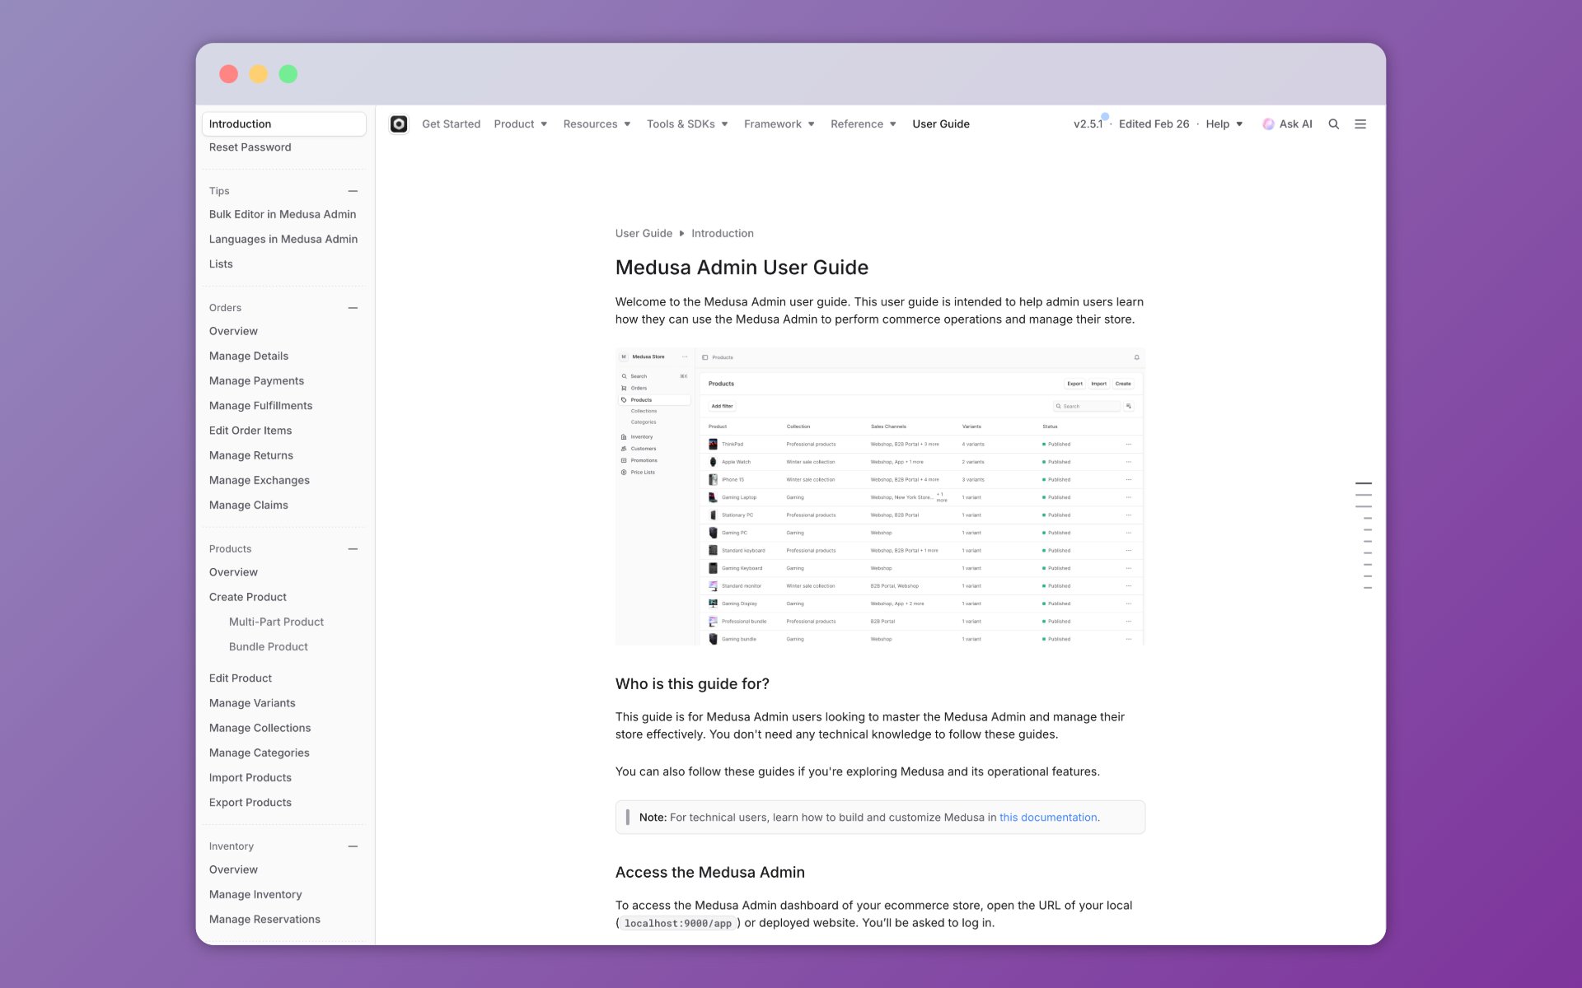
Task: Open Manage Details page
Action: pos(249,356)
